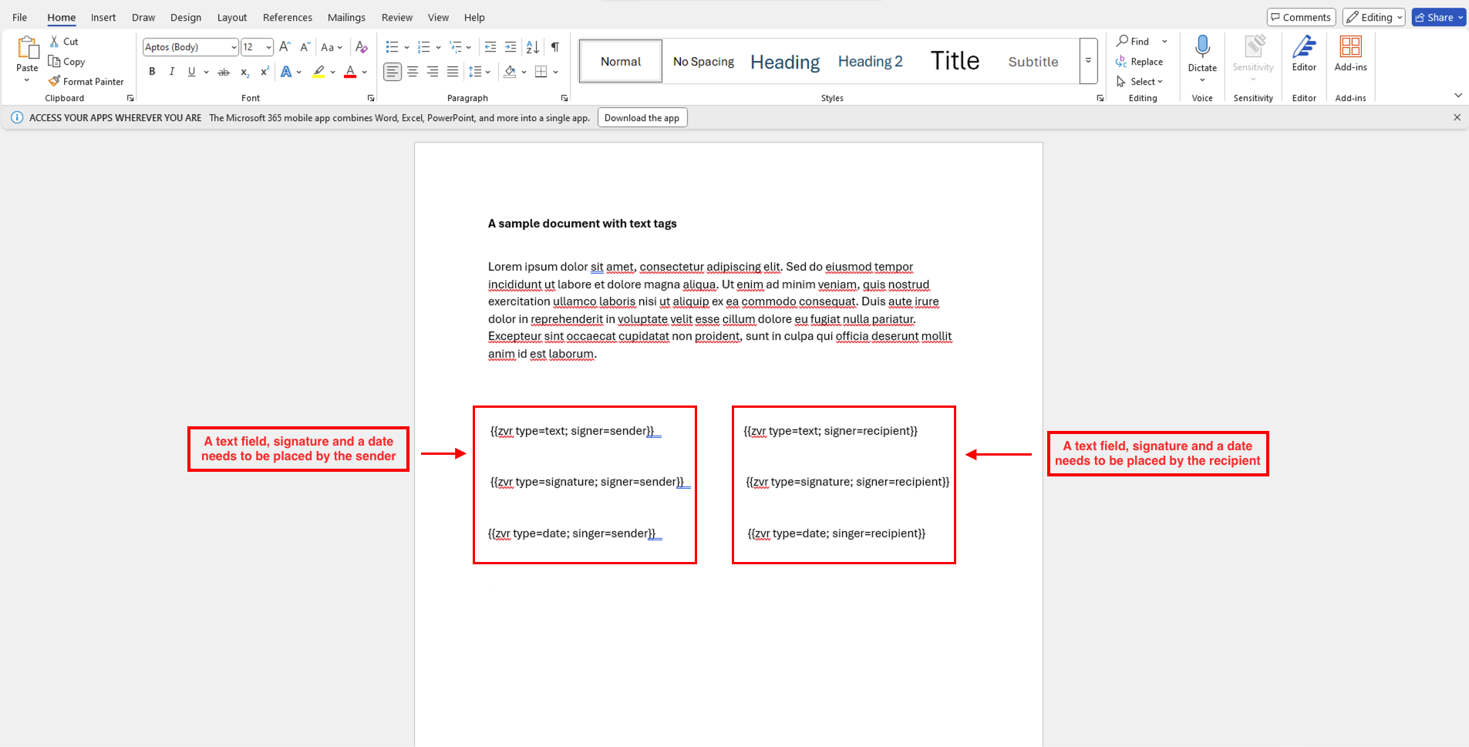Start Dictate with the microphone icon

pyautogui.click(x=1202, y=46)
